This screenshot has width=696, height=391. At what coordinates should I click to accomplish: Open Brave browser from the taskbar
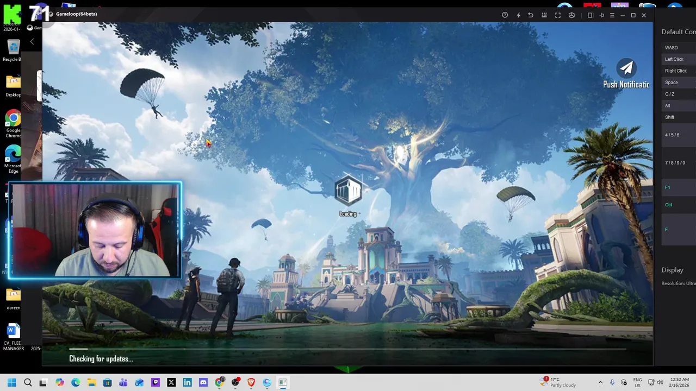[251, 382]
